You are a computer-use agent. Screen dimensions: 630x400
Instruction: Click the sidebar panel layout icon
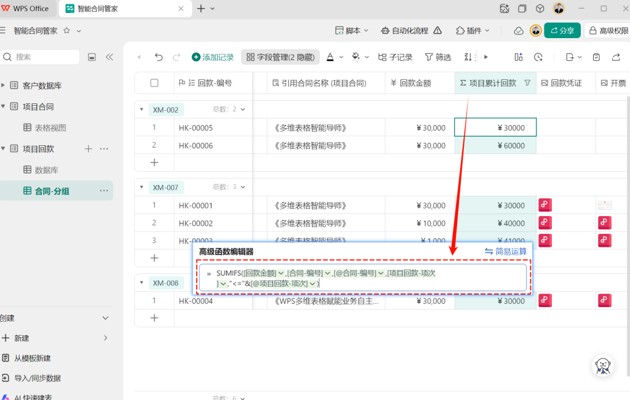[x=92, y=57]
